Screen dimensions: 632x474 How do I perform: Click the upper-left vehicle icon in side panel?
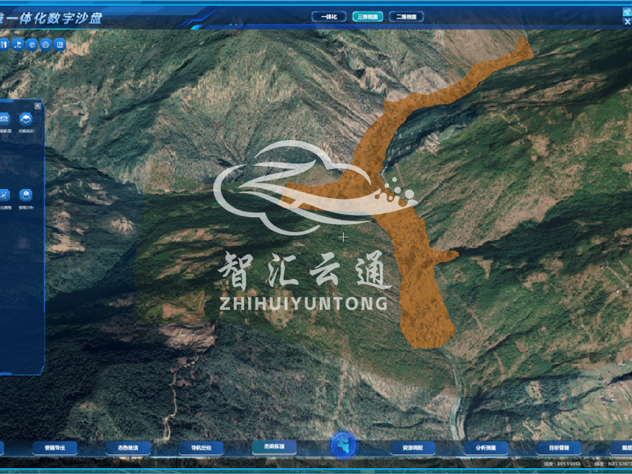tap(4, 119)
